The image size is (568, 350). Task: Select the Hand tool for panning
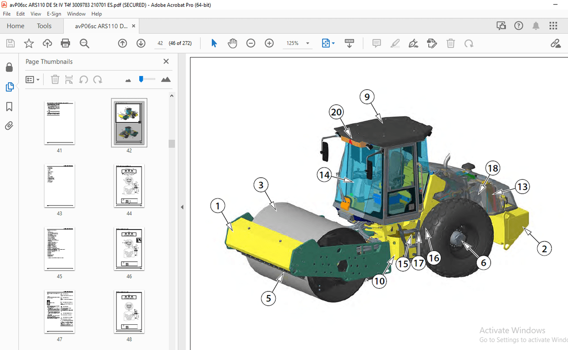click(232, 43)
